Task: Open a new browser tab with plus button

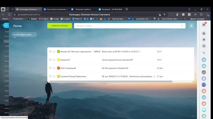Action: pos(127,9)
